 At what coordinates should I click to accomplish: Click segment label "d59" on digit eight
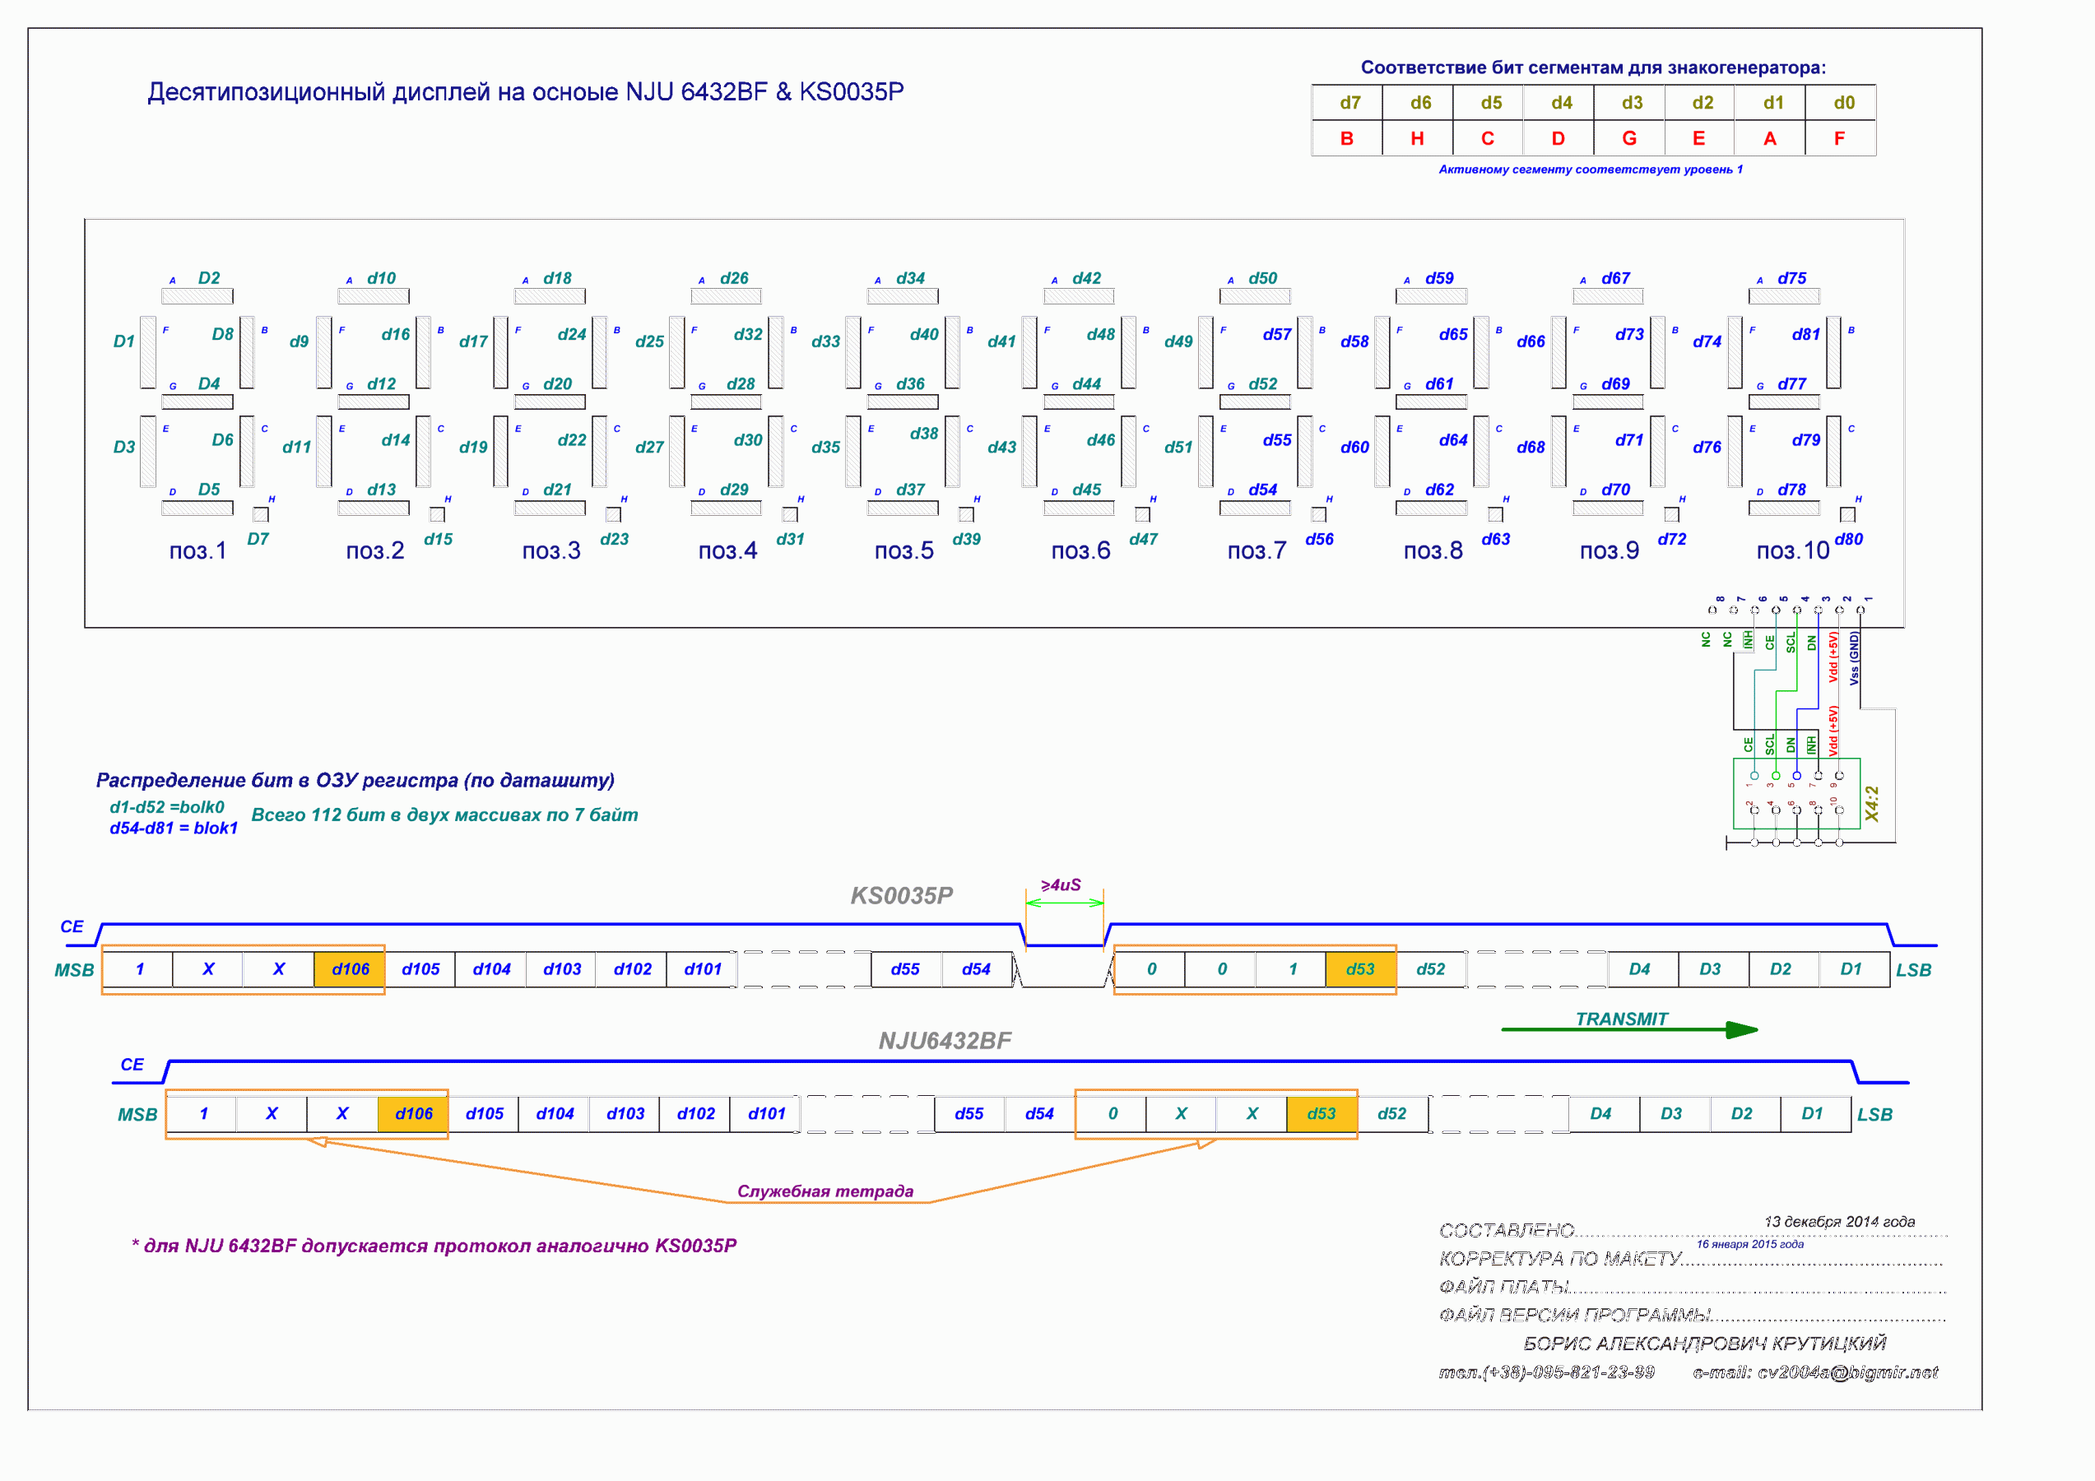pos(1440,278)
